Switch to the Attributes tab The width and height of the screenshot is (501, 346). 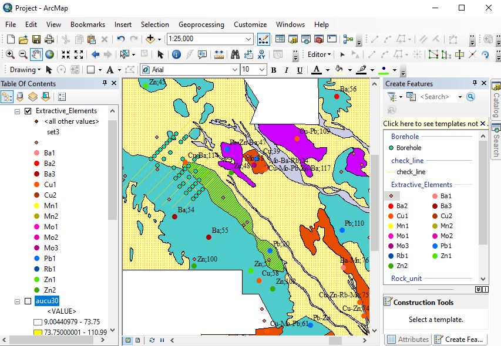[x=408, y=340]
